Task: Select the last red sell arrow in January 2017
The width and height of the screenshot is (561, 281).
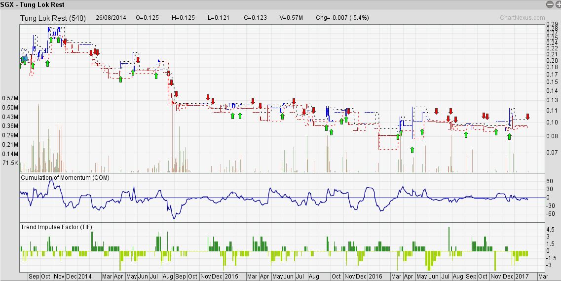Action: [527, 117]
